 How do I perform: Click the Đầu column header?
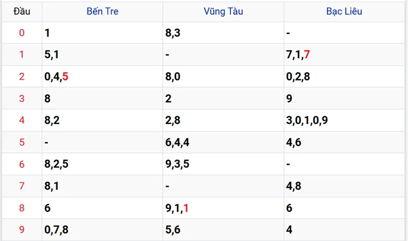21,11
